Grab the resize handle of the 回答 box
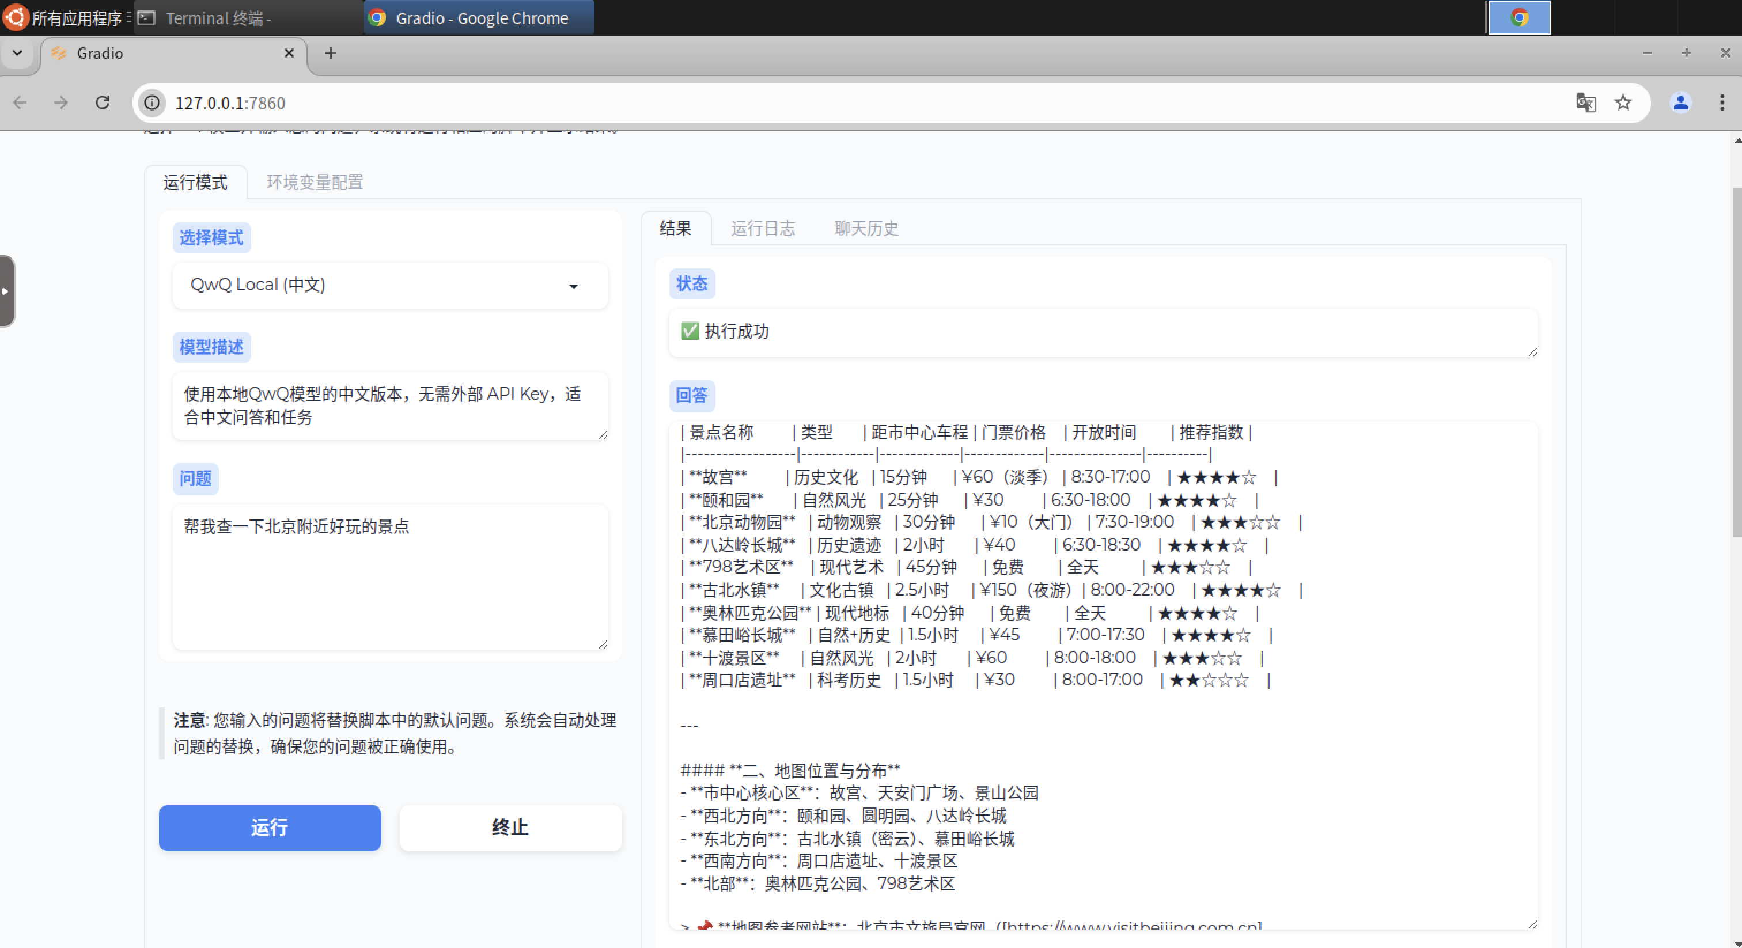1742x948 pixels. point(1532,924)
